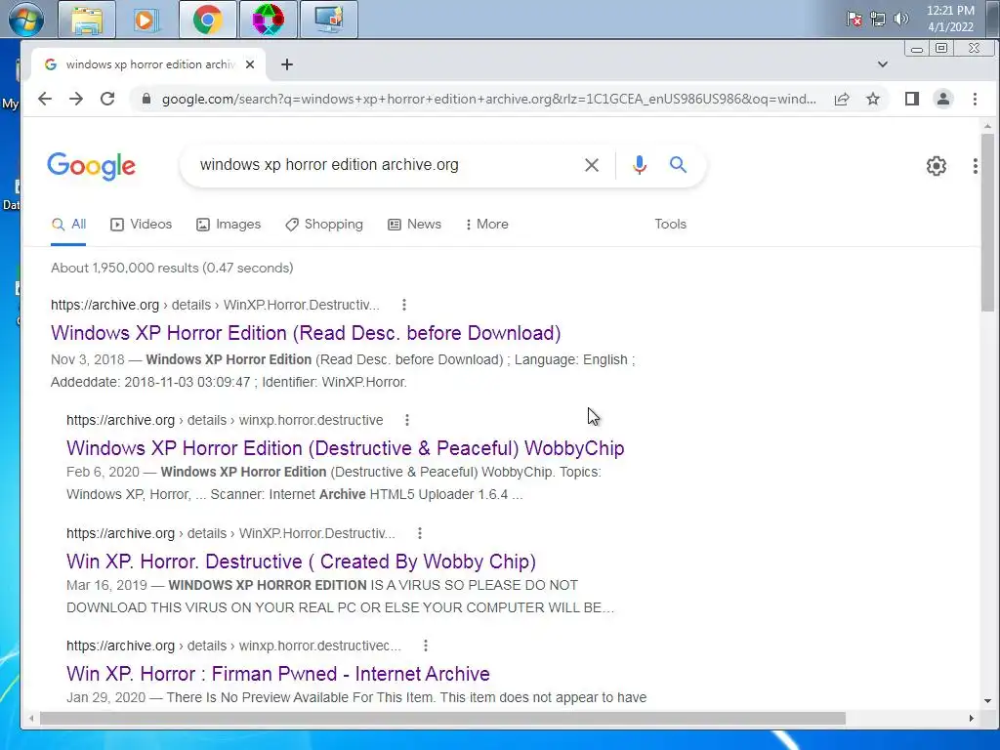1000x750 pixels.
Task: Share this page icon in address bar
Action: coord(842,99)
